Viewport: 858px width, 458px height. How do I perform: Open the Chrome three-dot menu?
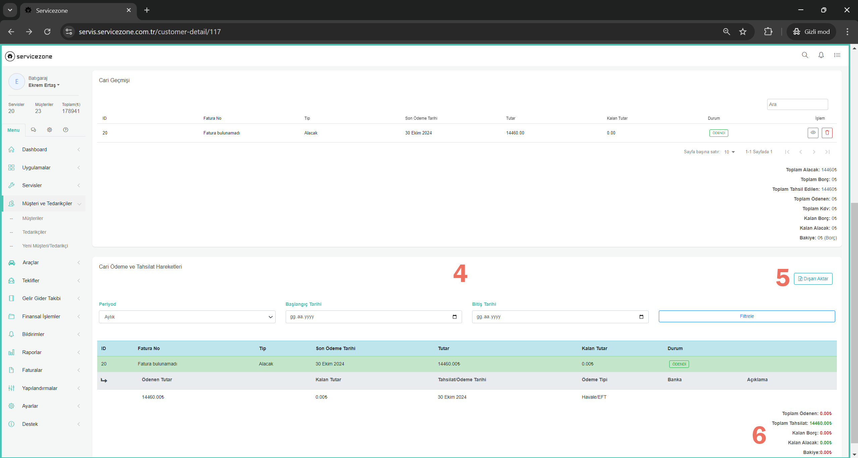pos(847,32)
